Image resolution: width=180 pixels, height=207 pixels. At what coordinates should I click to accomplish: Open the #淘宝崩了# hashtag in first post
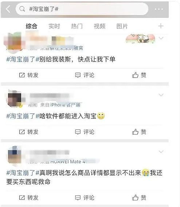[23, 59]
